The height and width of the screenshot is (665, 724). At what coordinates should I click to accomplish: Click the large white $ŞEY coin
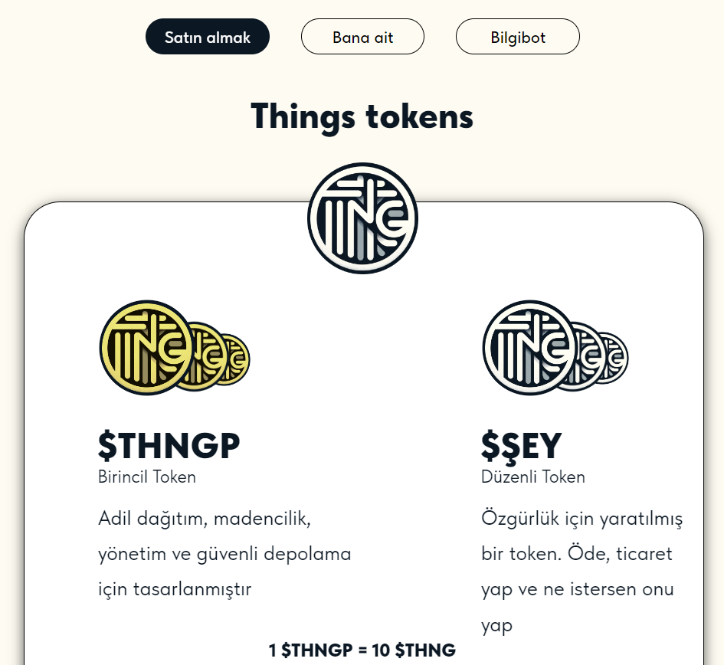(x=528, y=348)
